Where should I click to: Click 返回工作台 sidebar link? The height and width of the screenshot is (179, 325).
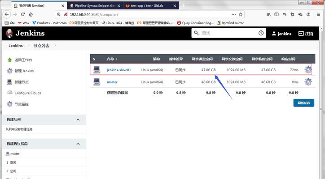pos(23,60)
